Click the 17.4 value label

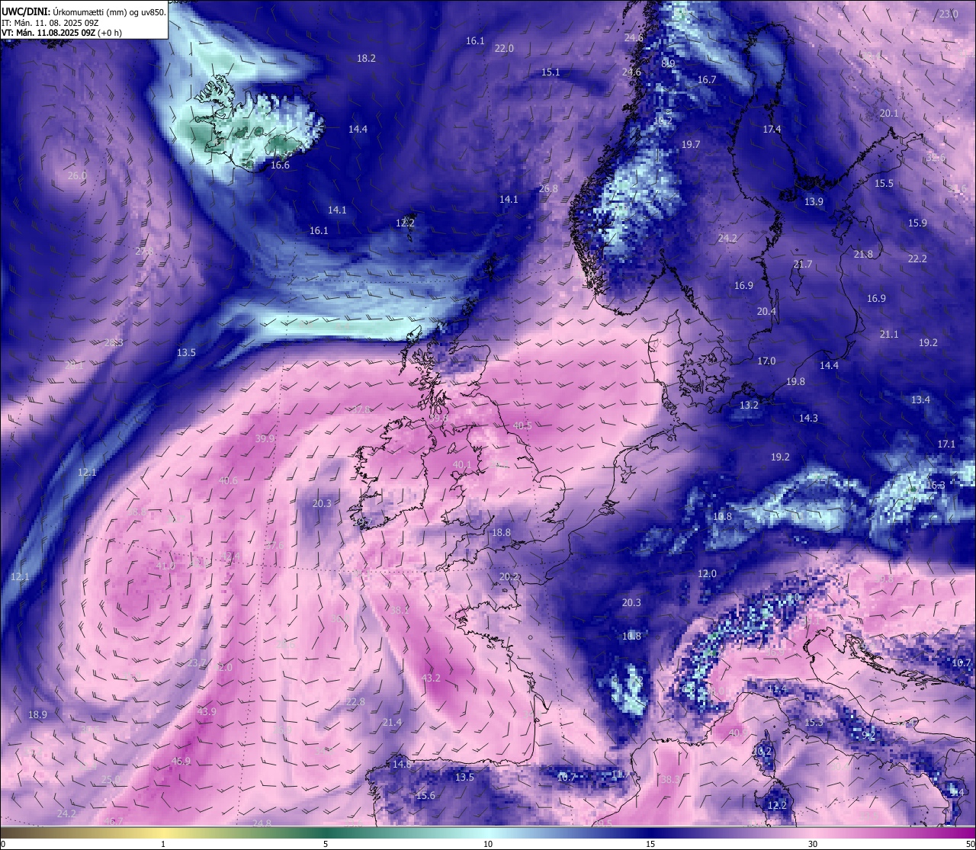pyautogui.click(x=772, y=129)
